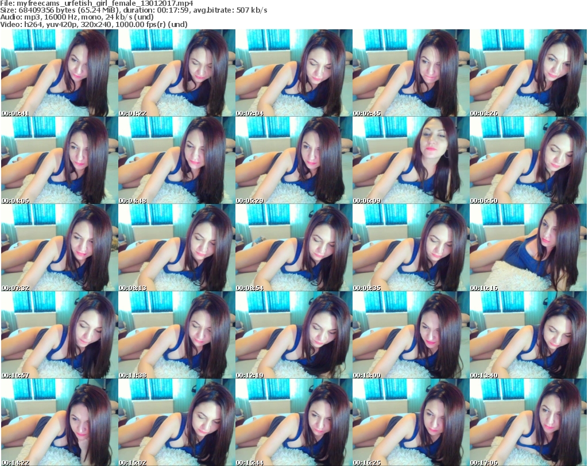Viewport: 588px width, 466px height.
Task: Select the thumbnail stamped 00:09:35
Action: [x=411, y=248]
